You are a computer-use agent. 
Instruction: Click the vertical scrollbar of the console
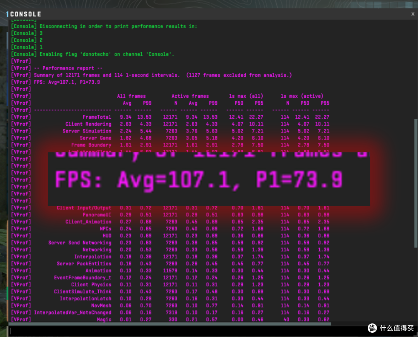(416, 183)
